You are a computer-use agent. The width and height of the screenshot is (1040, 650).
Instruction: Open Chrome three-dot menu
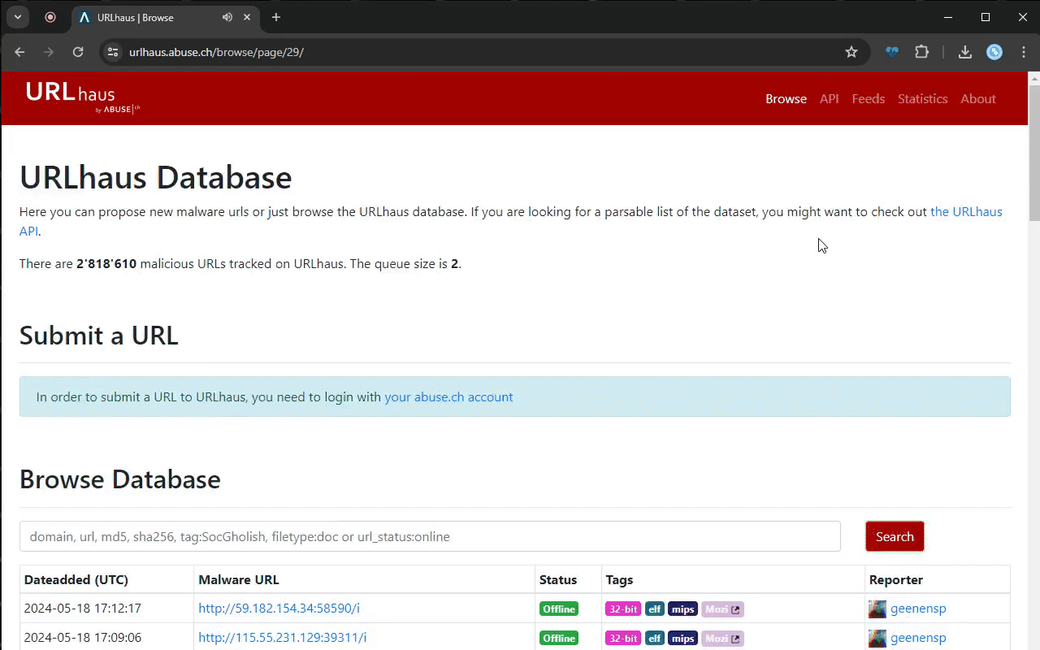pyautogui.click(x=1024, y=52)
